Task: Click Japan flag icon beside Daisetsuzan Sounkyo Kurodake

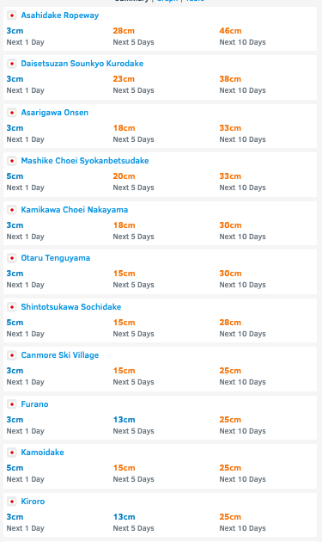Action: tap(12, 64)
